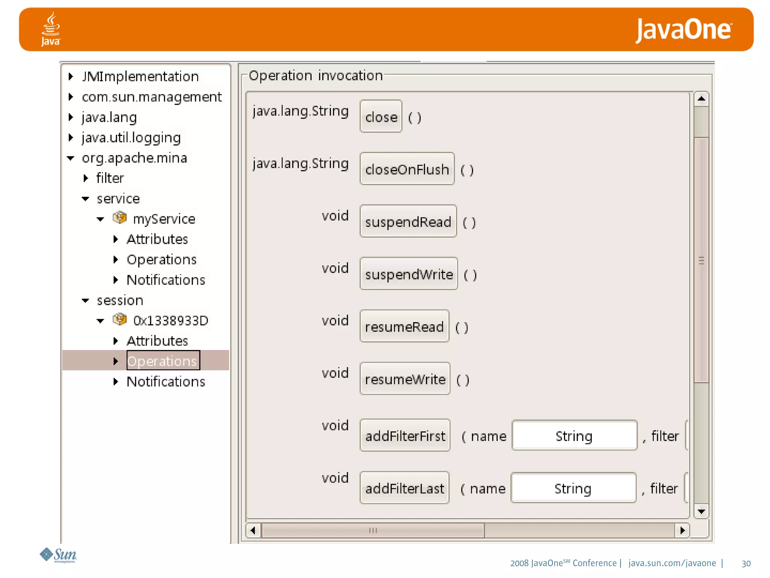The width and height of the screenshot is (770, 578).
Task: Expand Attributes under myService
Action: tap(116, 239)
